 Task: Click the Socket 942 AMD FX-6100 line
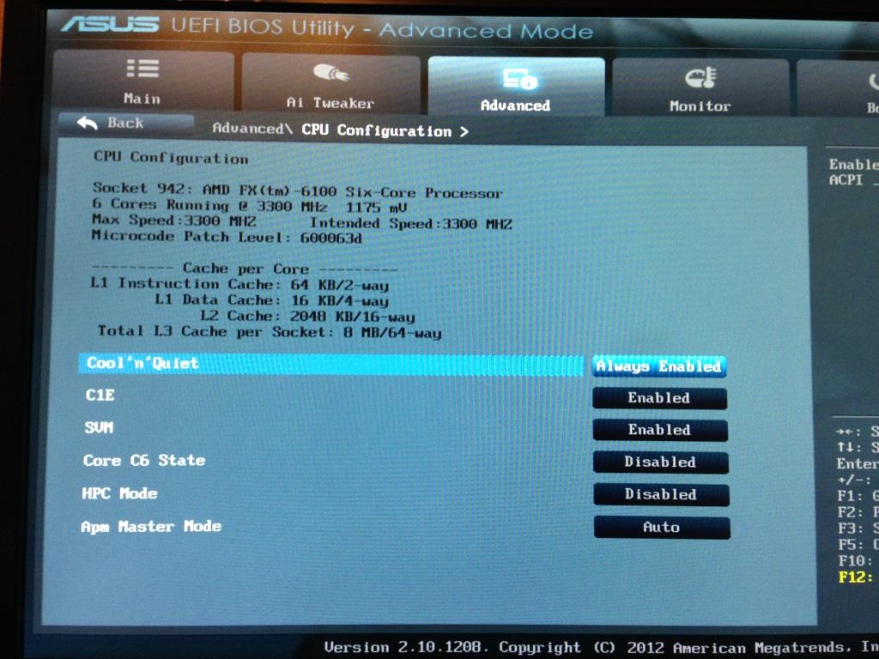[x=298, y=190]
